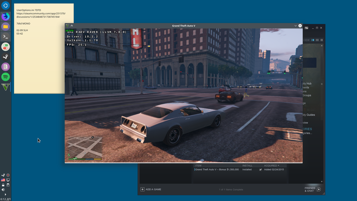
Task: Click the '02-09 SLH' line in note
Action: pos(22,30)
